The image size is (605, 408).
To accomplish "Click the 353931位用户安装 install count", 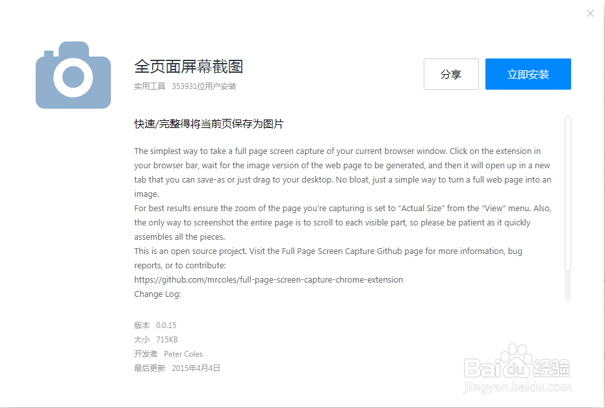I will point(204,86).
